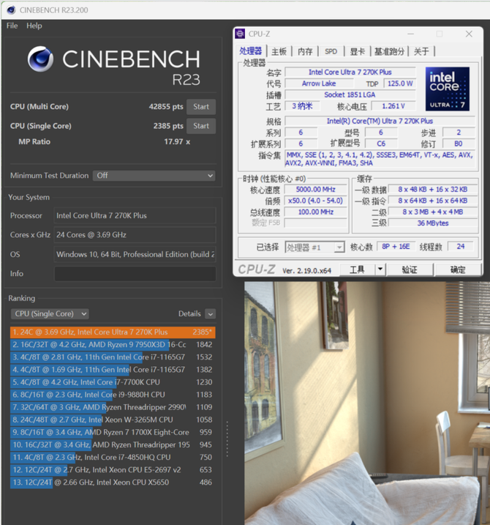Click the Info input field
The width and height of the screenshot is (490, 525).
click(135, 274)
